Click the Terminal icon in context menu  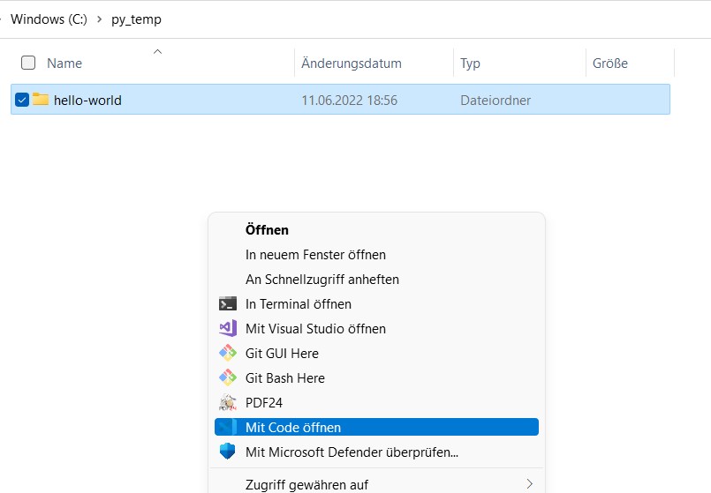coord(228,304)
